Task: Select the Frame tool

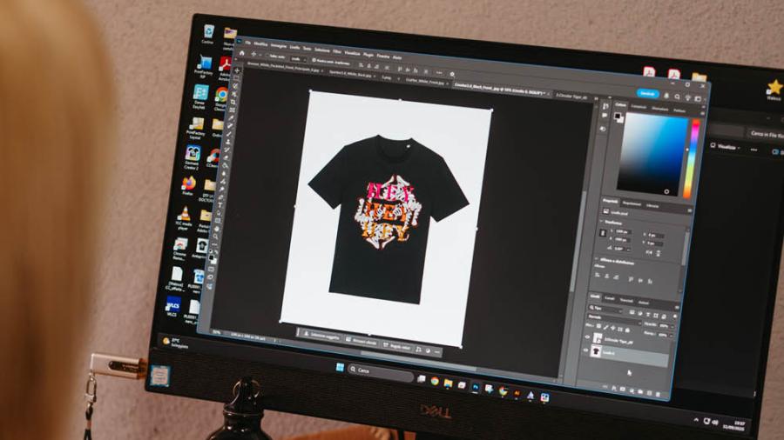Action: (x=232, y=110)
